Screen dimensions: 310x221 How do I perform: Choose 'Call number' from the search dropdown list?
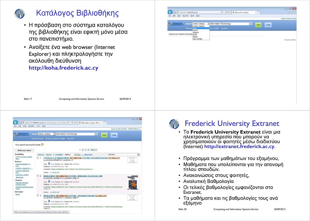pyautogui.click(x=201, y=39)
